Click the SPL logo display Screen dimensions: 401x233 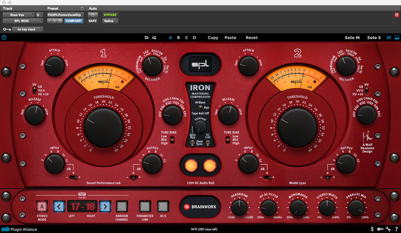pyautogui.click(x=200, y=64)
